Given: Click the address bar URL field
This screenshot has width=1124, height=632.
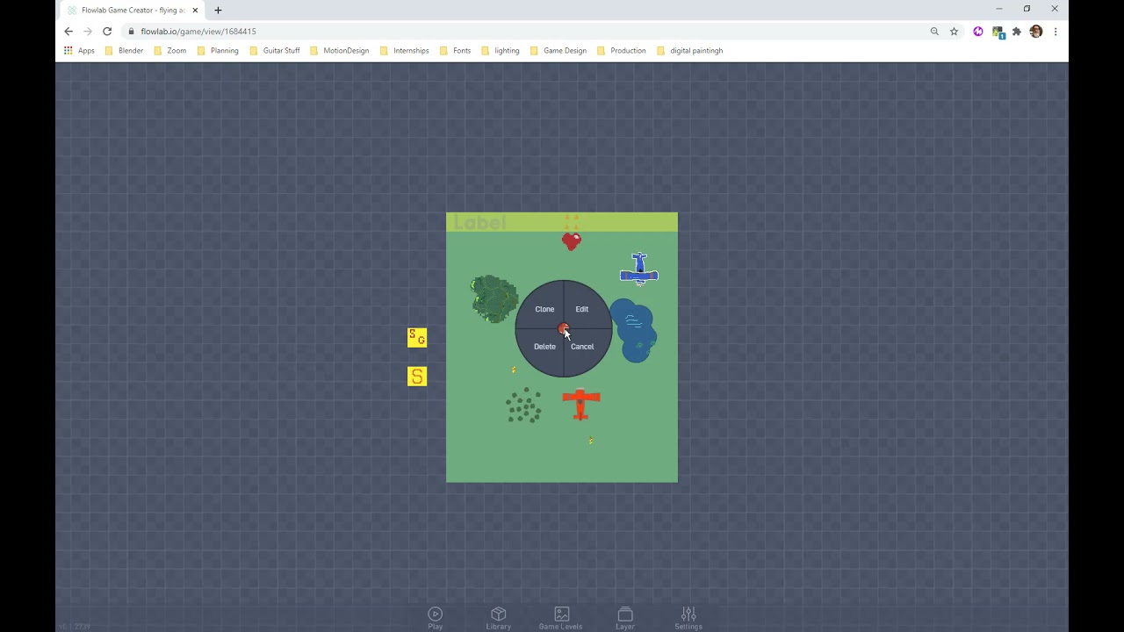Looking at the screenshot, I should point(527,32).
